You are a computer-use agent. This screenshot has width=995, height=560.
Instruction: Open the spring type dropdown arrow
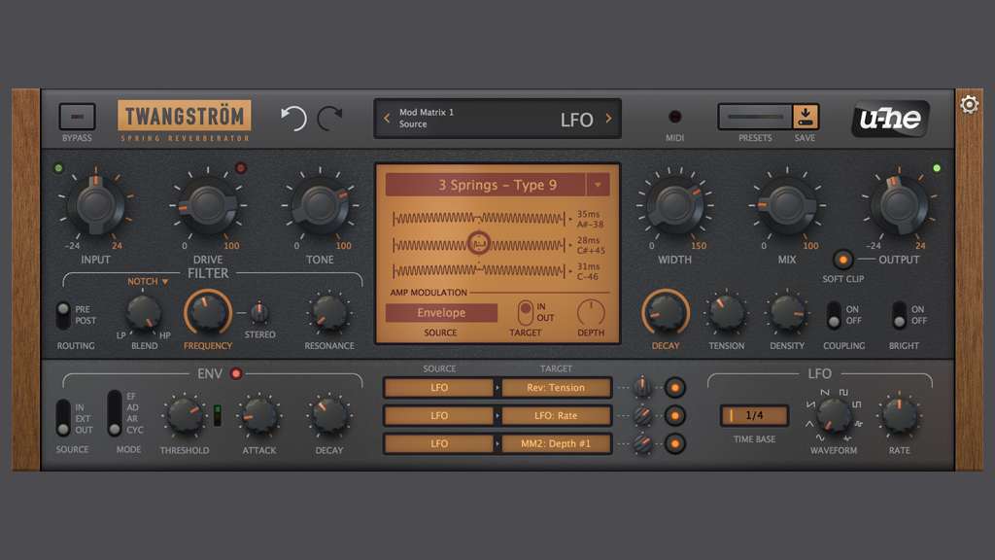coord(598,185)
